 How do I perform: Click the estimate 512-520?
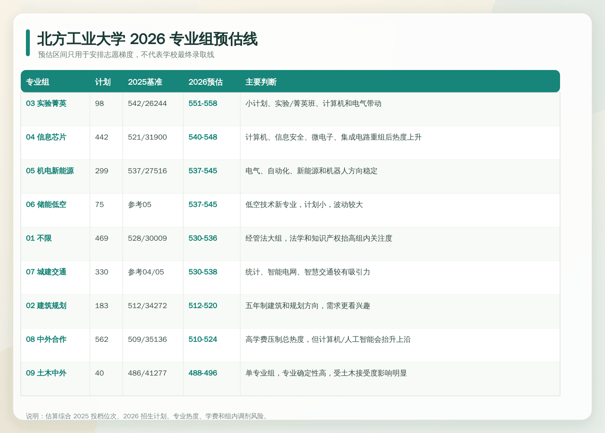click(x=203, y=306)
